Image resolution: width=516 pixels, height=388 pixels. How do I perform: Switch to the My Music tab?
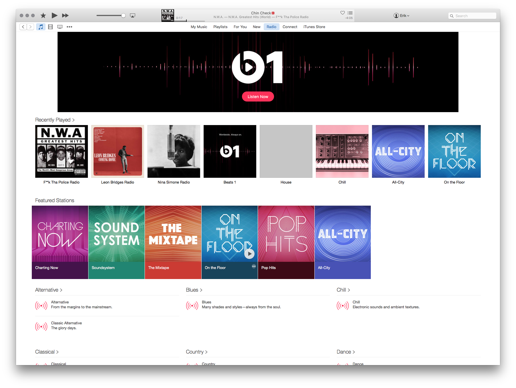[x=199, y=27]
